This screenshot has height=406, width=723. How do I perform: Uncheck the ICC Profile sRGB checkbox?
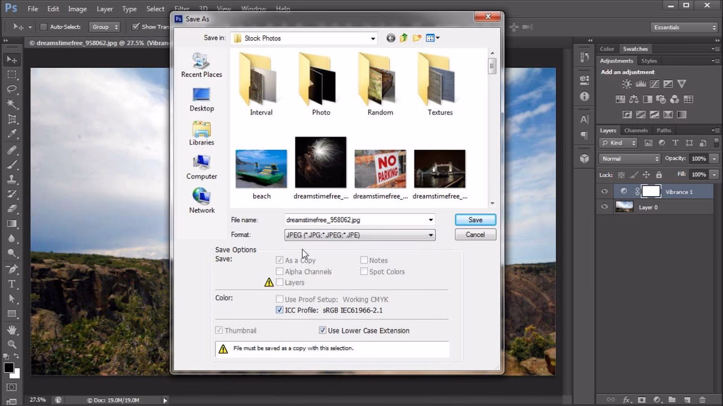coord(280,310)
